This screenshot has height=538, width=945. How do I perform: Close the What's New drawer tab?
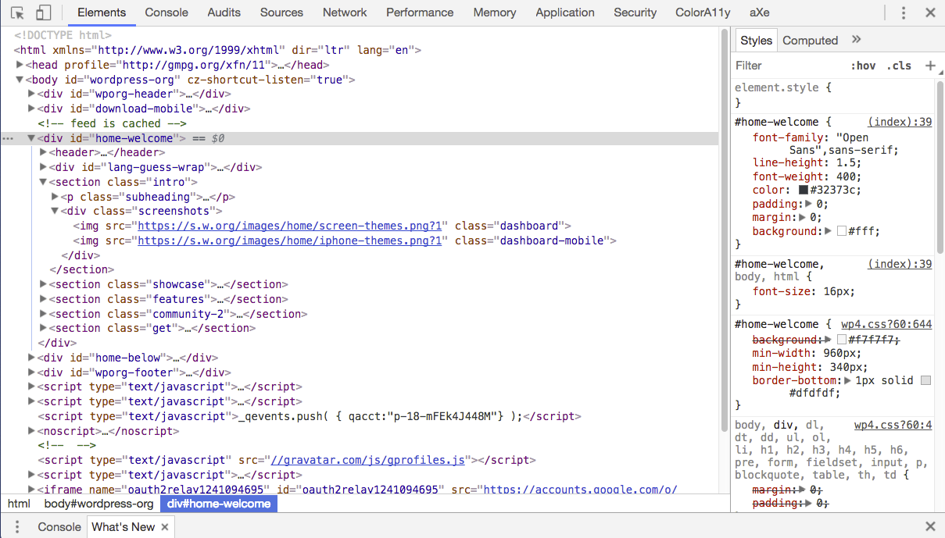tap(163, 526)
